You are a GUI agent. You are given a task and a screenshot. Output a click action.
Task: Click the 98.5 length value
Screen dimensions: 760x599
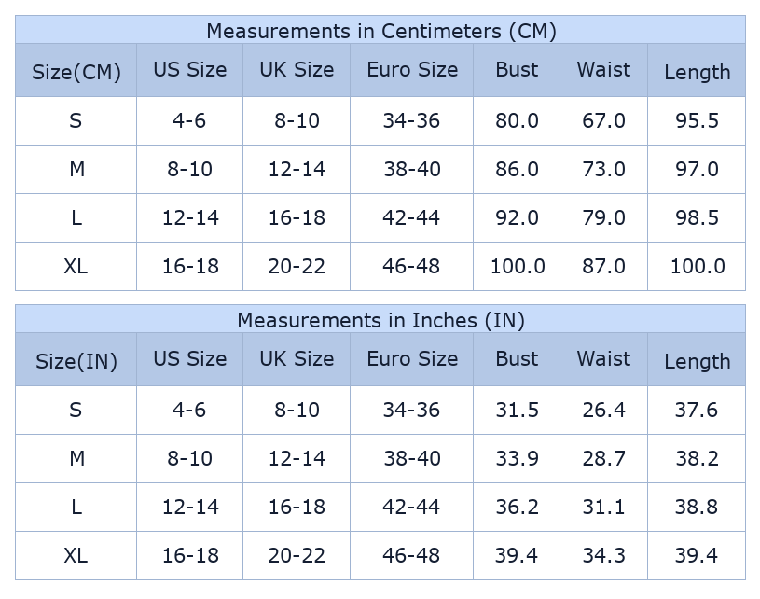click(697, 218)
